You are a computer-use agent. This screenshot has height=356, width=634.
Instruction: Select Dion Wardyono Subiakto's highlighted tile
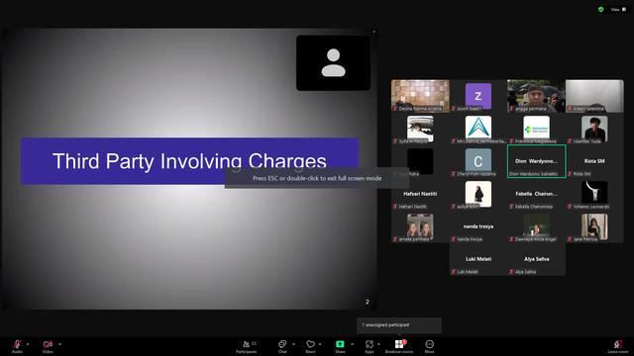(536, 161)
